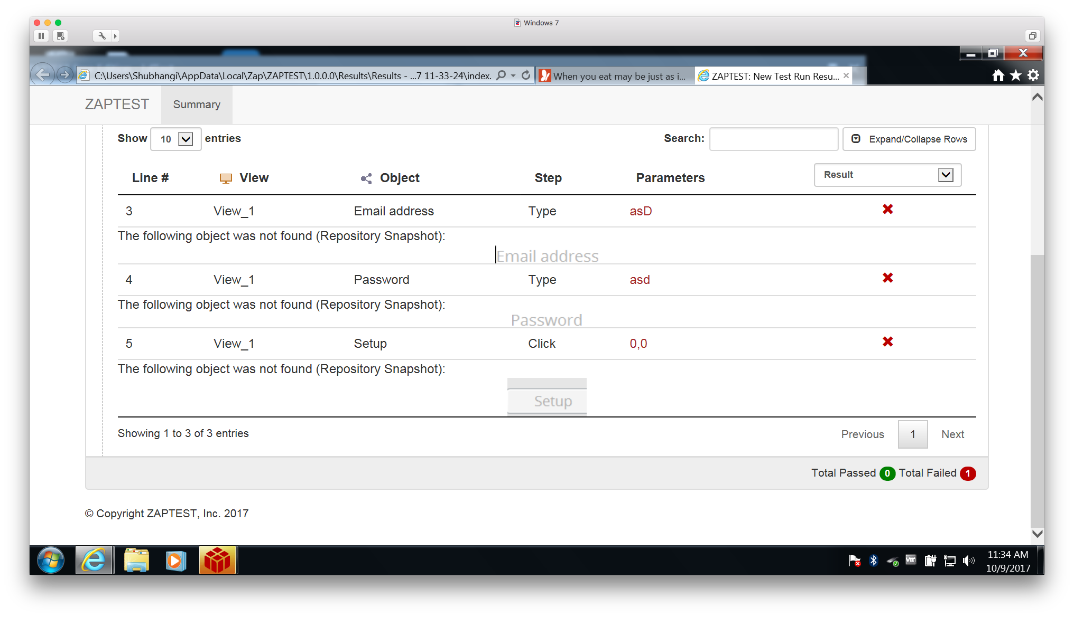Click the Bluetooth tray icon
This screenshot has height=617, width=1074.
click(x=874, y=561)
